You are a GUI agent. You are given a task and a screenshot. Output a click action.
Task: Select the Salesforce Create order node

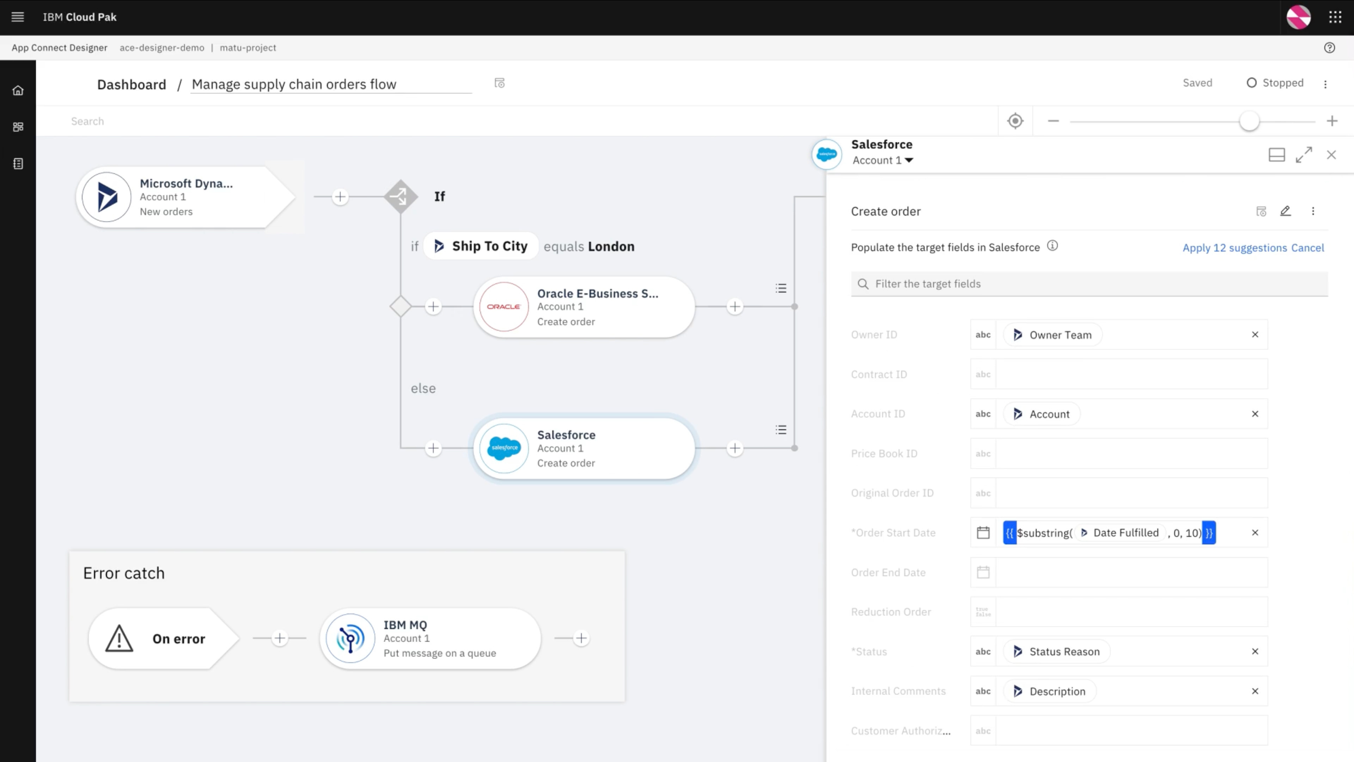[x=584, y=448]
